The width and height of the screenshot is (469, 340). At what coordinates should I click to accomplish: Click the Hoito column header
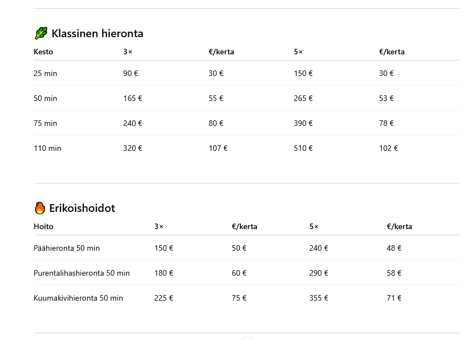[x=43, y=226]
